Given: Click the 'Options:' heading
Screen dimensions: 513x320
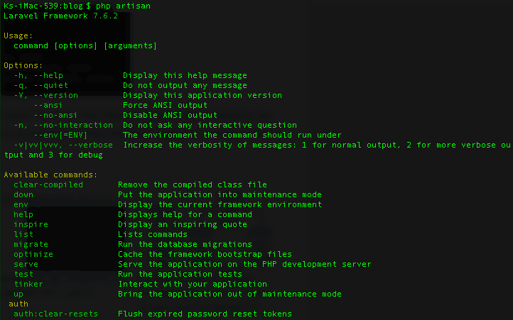Looking at the screenshot, I should tap(23, 65).
